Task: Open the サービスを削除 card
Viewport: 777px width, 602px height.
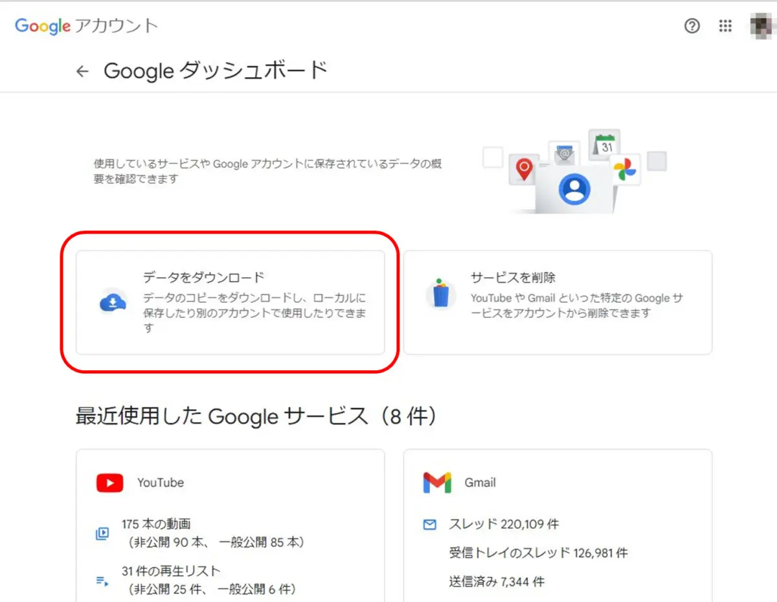Action: click(557, 302)
